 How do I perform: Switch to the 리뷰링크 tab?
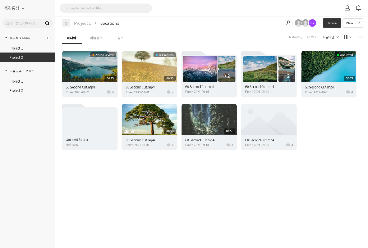tap(96, 38)
